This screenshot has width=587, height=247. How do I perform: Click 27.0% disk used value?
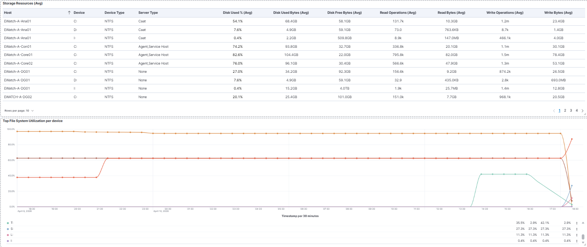point(237,72)
